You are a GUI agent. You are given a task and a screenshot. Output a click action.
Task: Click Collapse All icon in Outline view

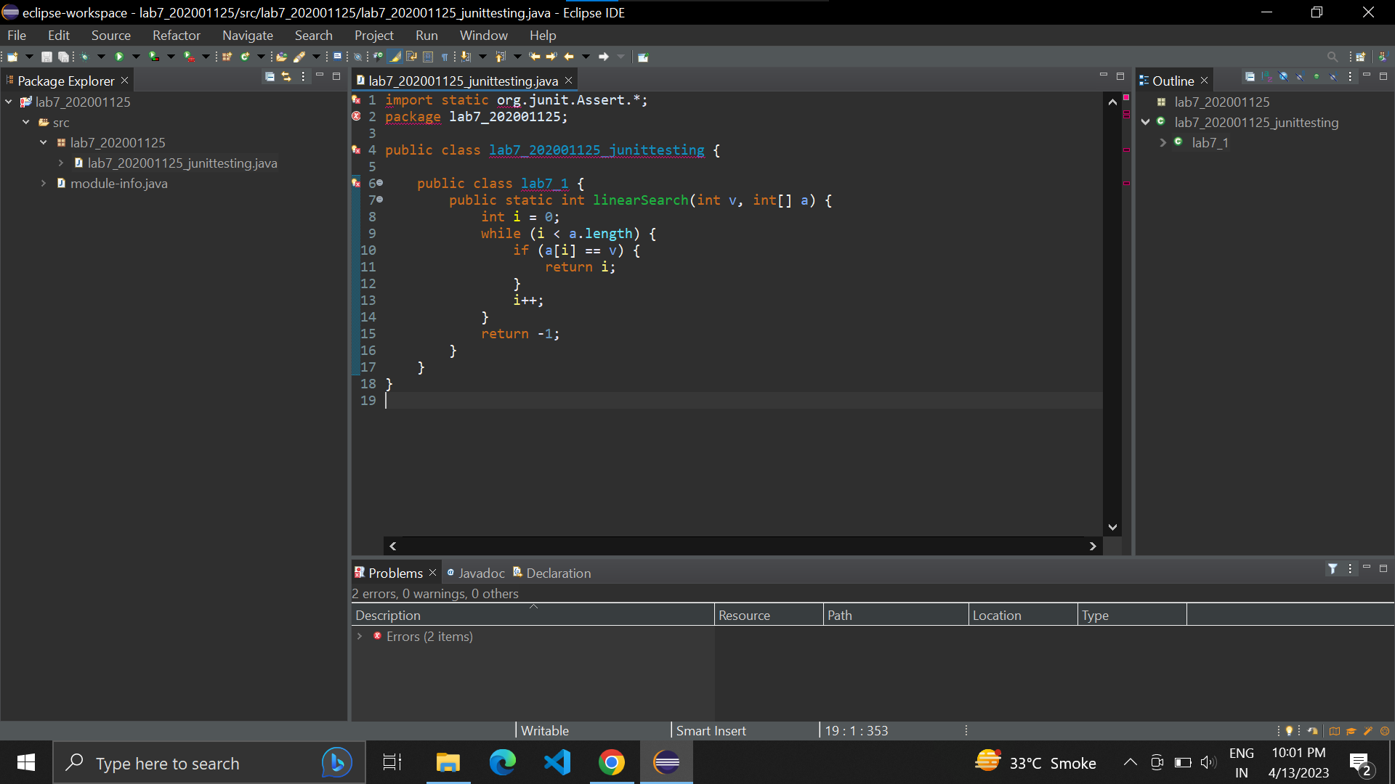click(x=1250, y=77)
